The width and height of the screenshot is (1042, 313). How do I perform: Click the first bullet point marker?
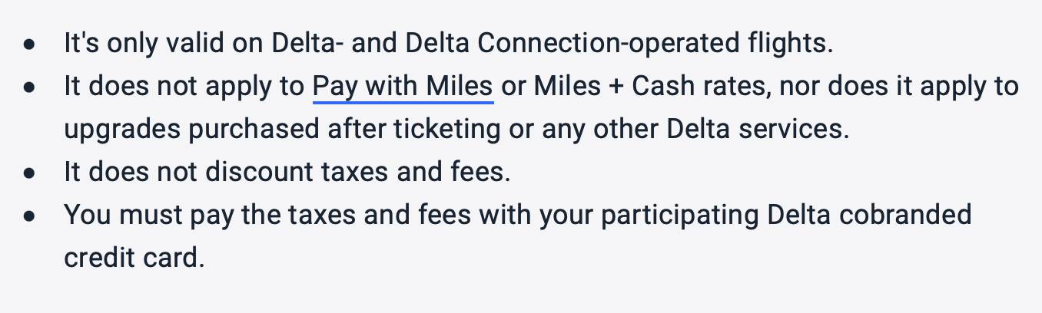(29, 44)
